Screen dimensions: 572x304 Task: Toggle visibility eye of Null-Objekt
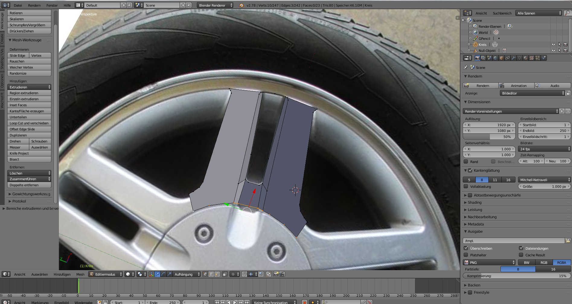[554, 50]
